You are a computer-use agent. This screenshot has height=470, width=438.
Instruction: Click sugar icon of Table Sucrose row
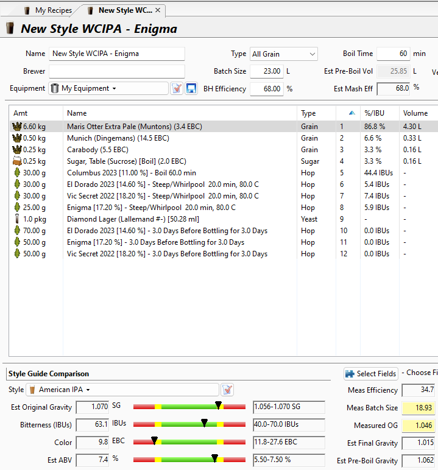[x=17, y=161]
